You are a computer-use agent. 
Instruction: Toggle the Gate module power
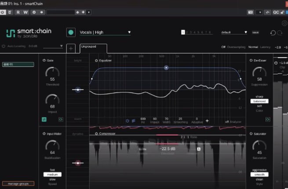coord(44,60)
